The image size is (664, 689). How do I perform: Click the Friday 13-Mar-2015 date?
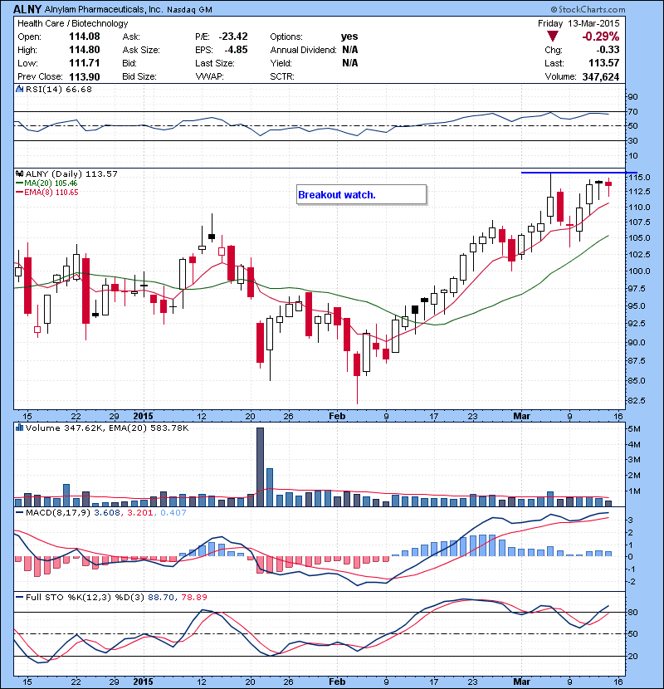pyautogui.click(x=579, y=23)
